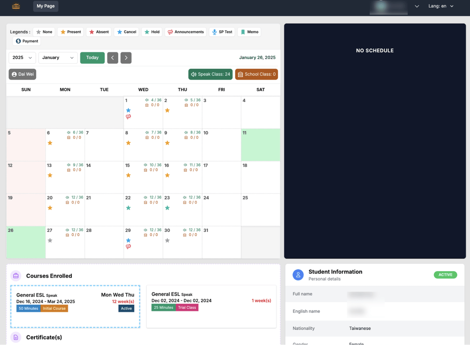Click the Certificate(s) document icon
This screenshot has height=345, width=470.
[x=16, y=337]
